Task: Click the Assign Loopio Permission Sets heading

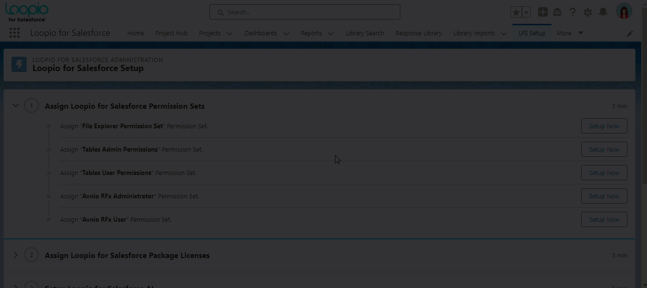Action: 125,106
